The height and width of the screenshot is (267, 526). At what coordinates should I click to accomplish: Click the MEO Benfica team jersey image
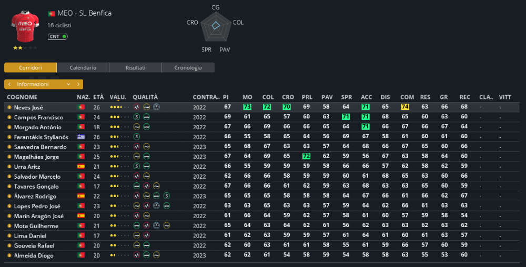25,26
